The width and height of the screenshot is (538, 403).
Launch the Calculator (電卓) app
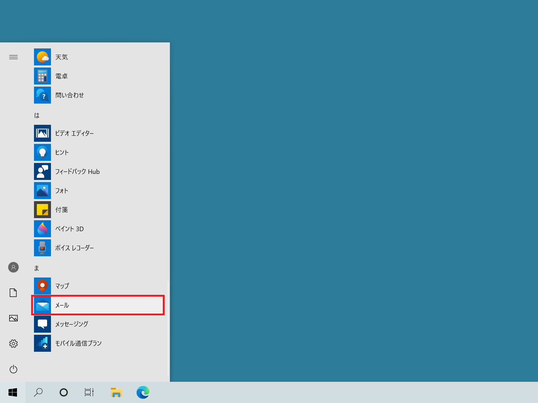click(61, 76)
